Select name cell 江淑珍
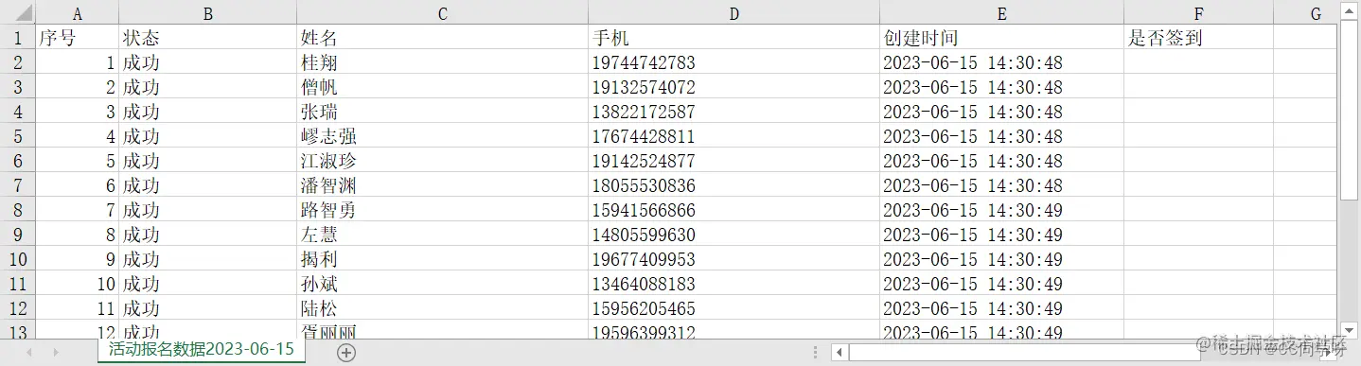The image size is (1361, 366). coord(443,161)
